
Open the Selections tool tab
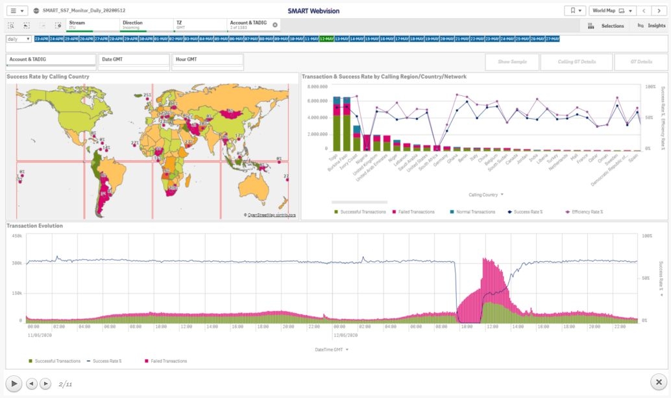pos(606,26)
